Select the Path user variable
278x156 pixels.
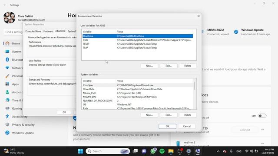[138, 40]
